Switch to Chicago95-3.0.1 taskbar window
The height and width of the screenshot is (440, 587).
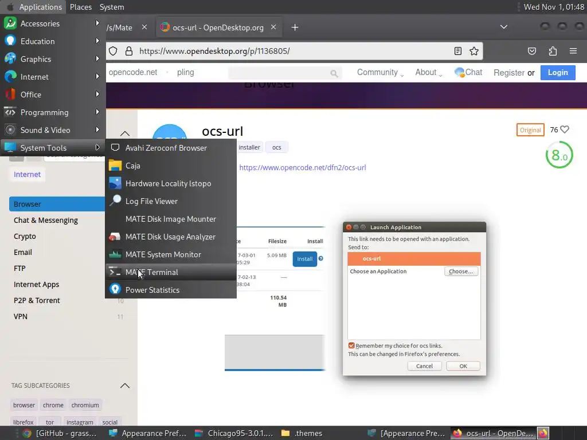(234, 433)
